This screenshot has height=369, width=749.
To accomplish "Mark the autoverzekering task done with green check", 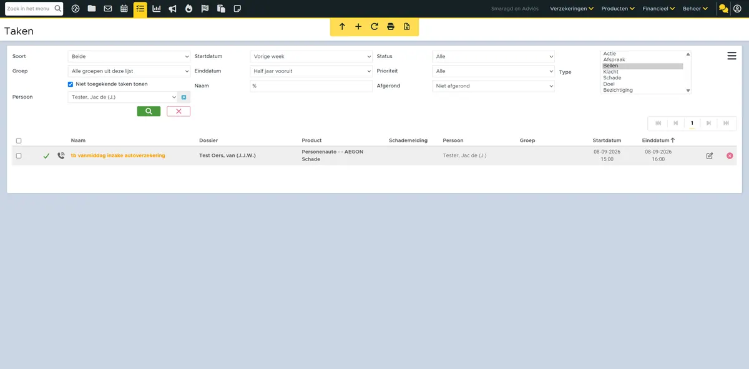I will tap(46, 155).
